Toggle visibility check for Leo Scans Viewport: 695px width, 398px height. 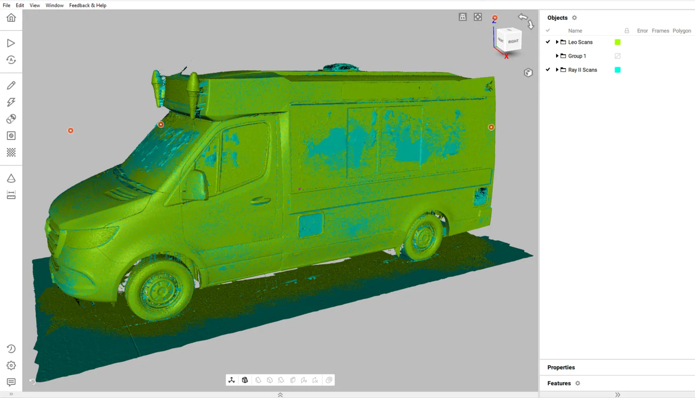click(548, 42)
